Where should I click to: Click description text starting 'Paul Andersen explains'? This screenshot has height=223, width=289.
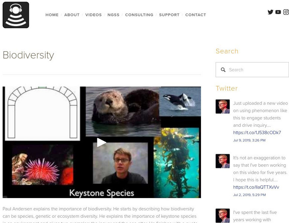click(100, 216)
